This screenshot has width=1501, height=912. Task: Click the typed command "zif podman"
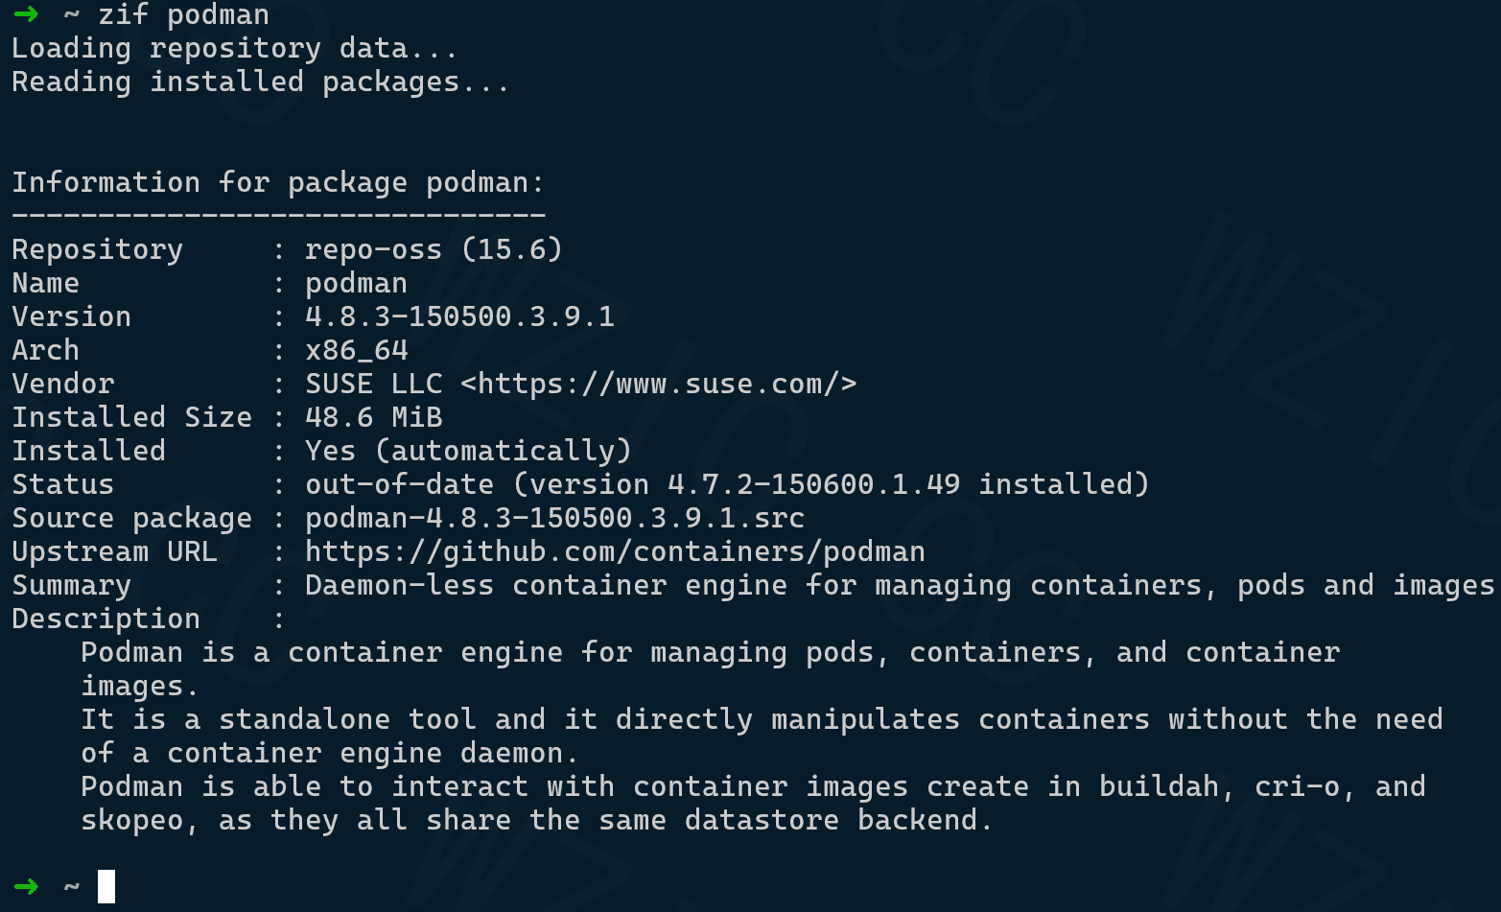pos(183,14)
